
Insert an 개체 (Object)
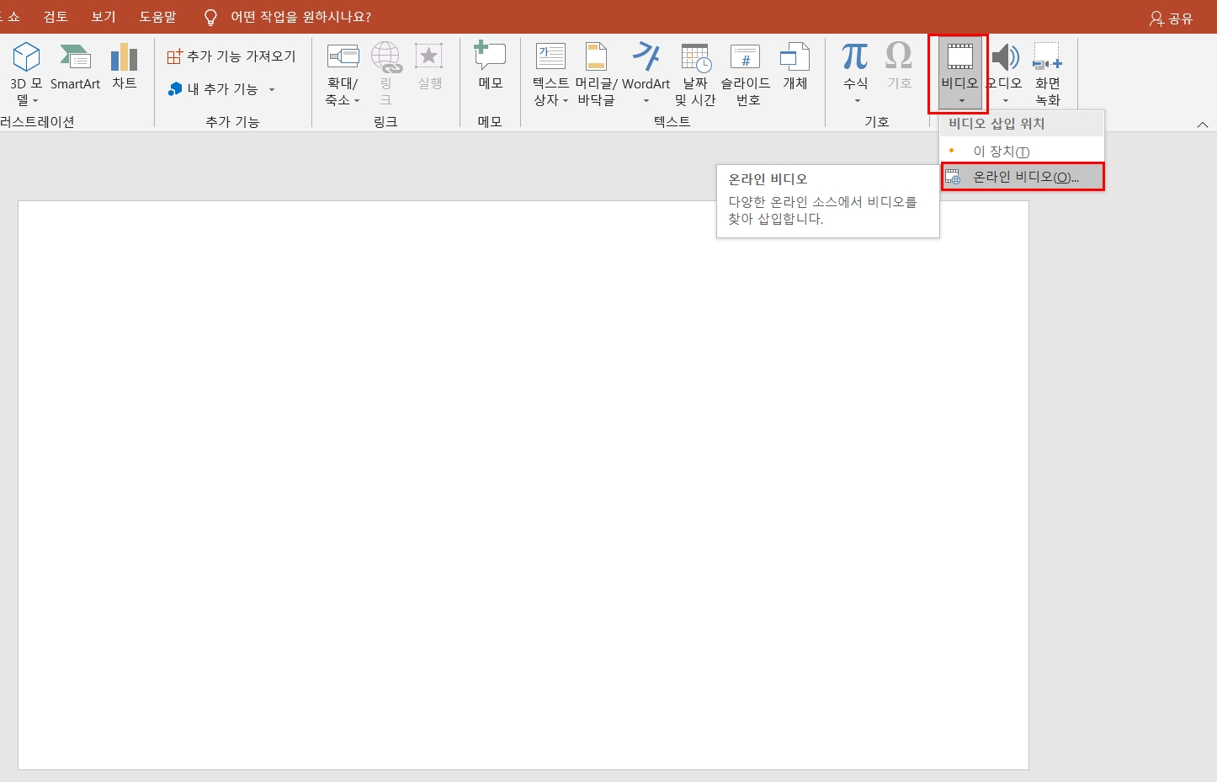pos(795,67)
